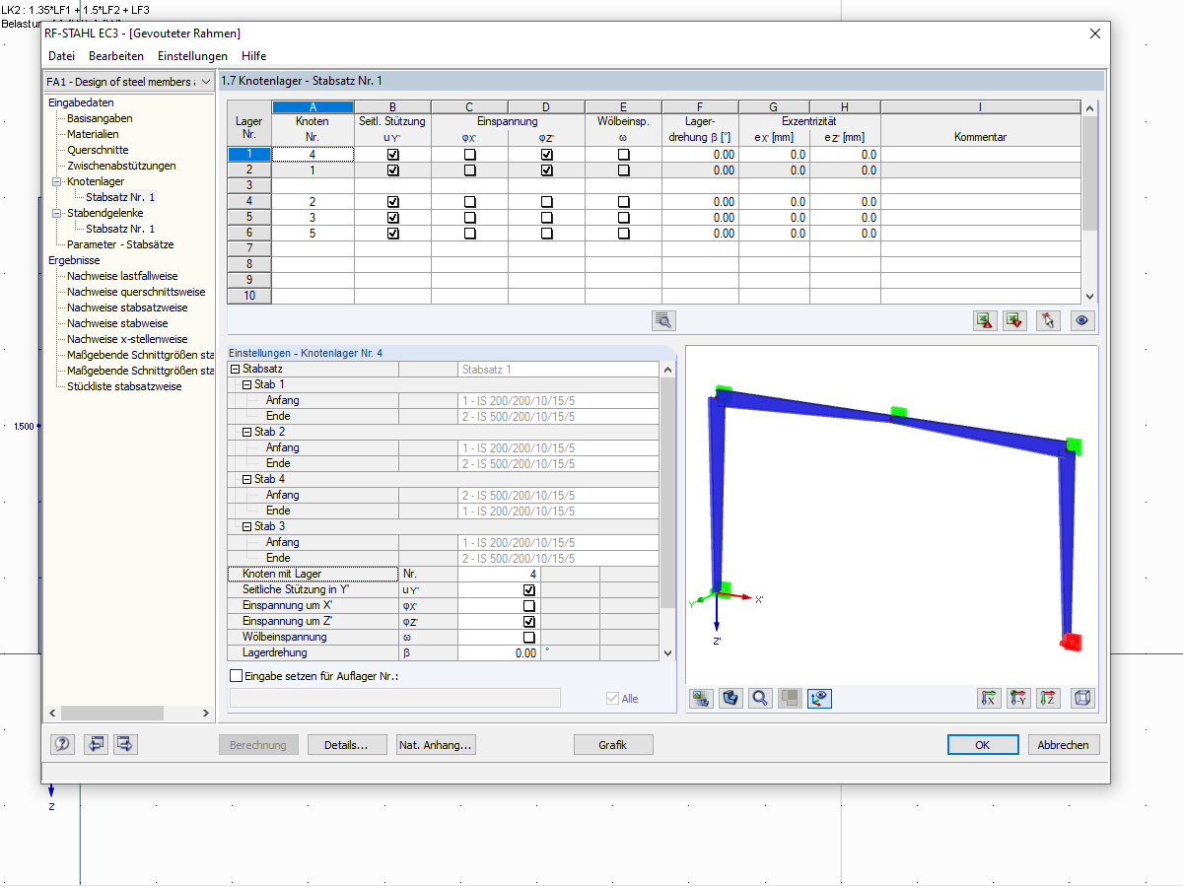Set view in -Y direction
This screenshot has height=887, width=1183.
click(1018, 698)
